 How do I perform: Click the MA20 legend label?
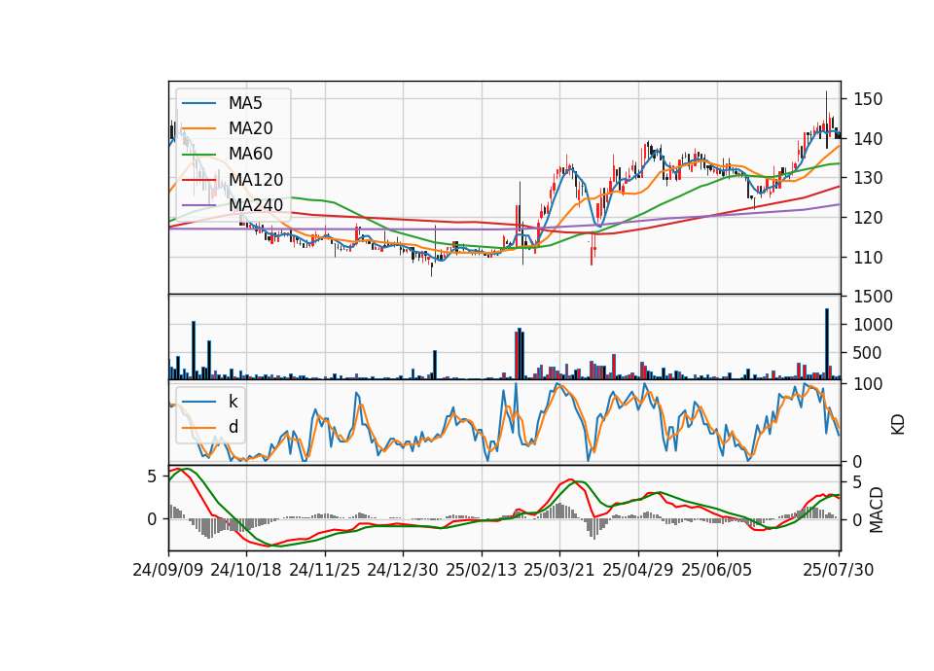[250, 128]
